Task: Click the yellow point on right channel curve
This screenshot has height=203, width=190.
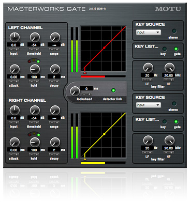Action: [x=104, y=134]
